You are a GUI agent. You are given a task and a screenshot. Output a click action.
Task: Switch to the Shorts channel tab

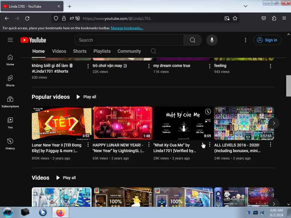point(80,51)
